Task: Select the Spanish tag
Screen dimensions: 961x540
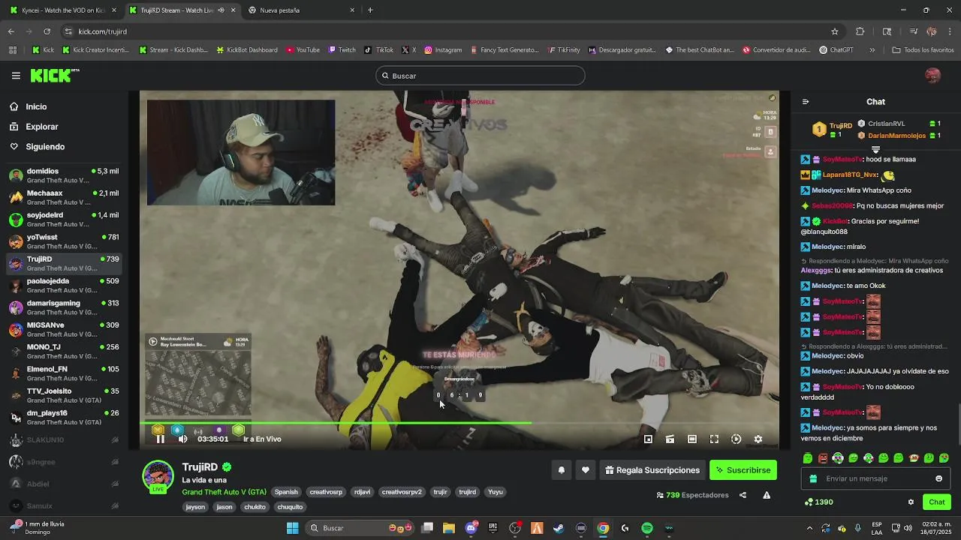Action: (286, 492)
